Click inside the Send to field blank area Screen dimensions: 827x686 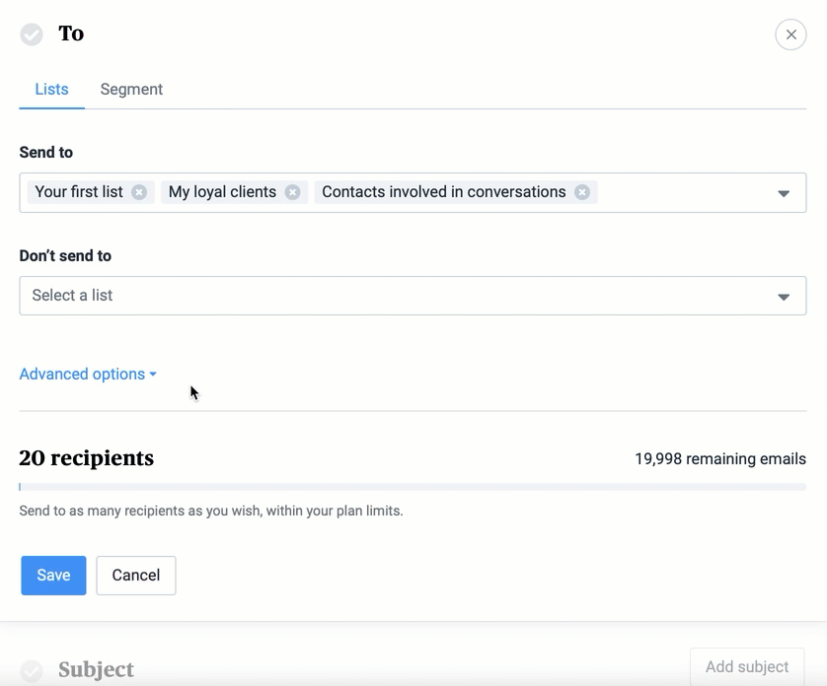pyautogui.click(x=681, y=192)
